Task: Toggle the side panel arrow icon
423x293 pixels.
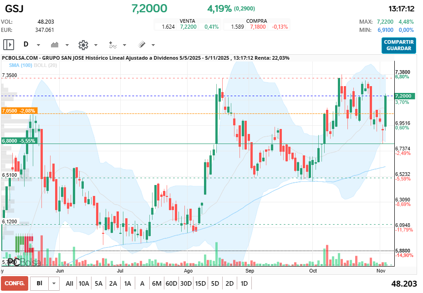Action: tap(8, 44)
